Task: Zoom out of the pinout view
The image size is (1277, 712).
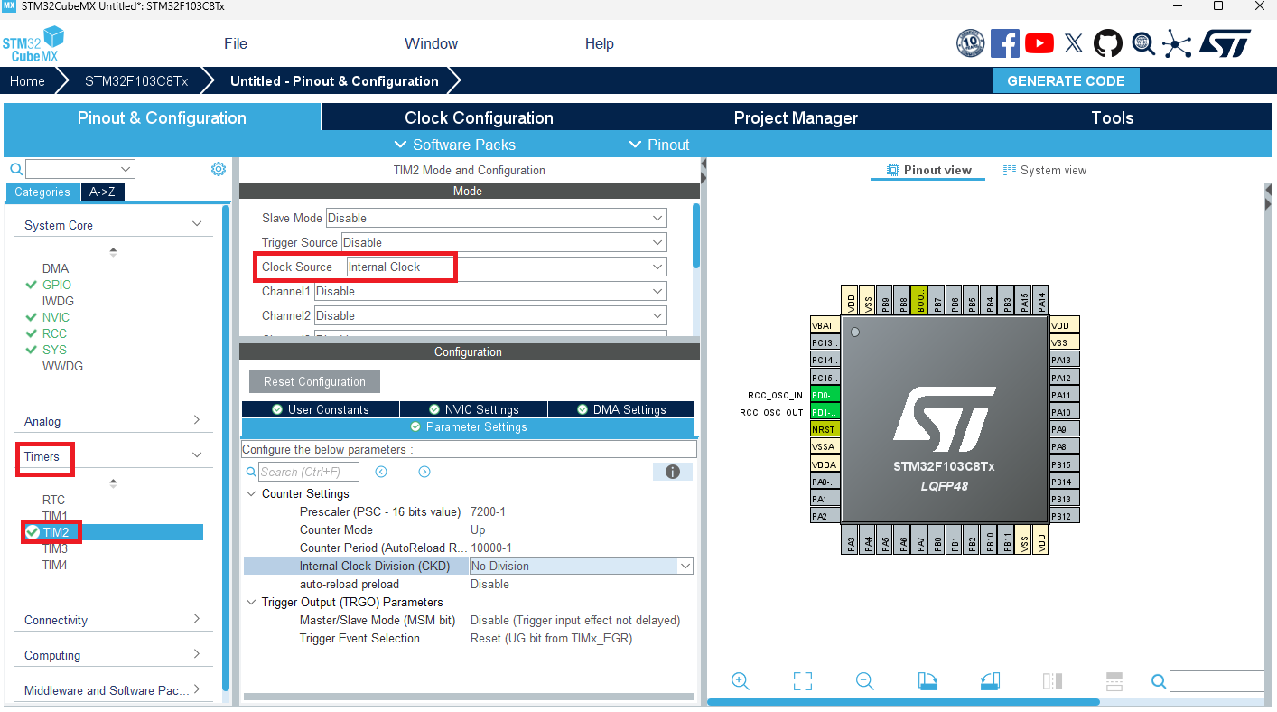Action: (x=864, y=681)
